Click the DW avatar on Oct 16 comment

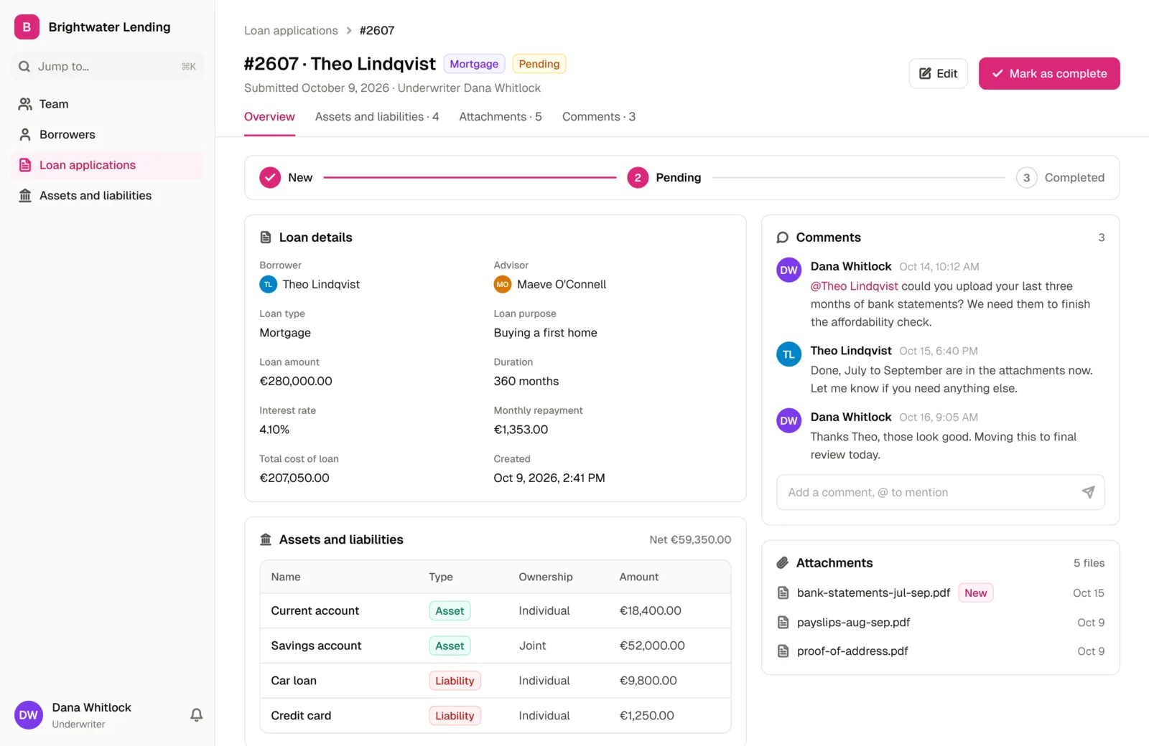(x=789, y=421)
